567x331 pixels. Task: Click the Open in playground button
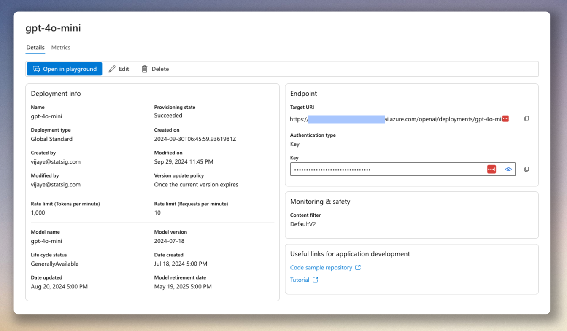pos(64,68)
